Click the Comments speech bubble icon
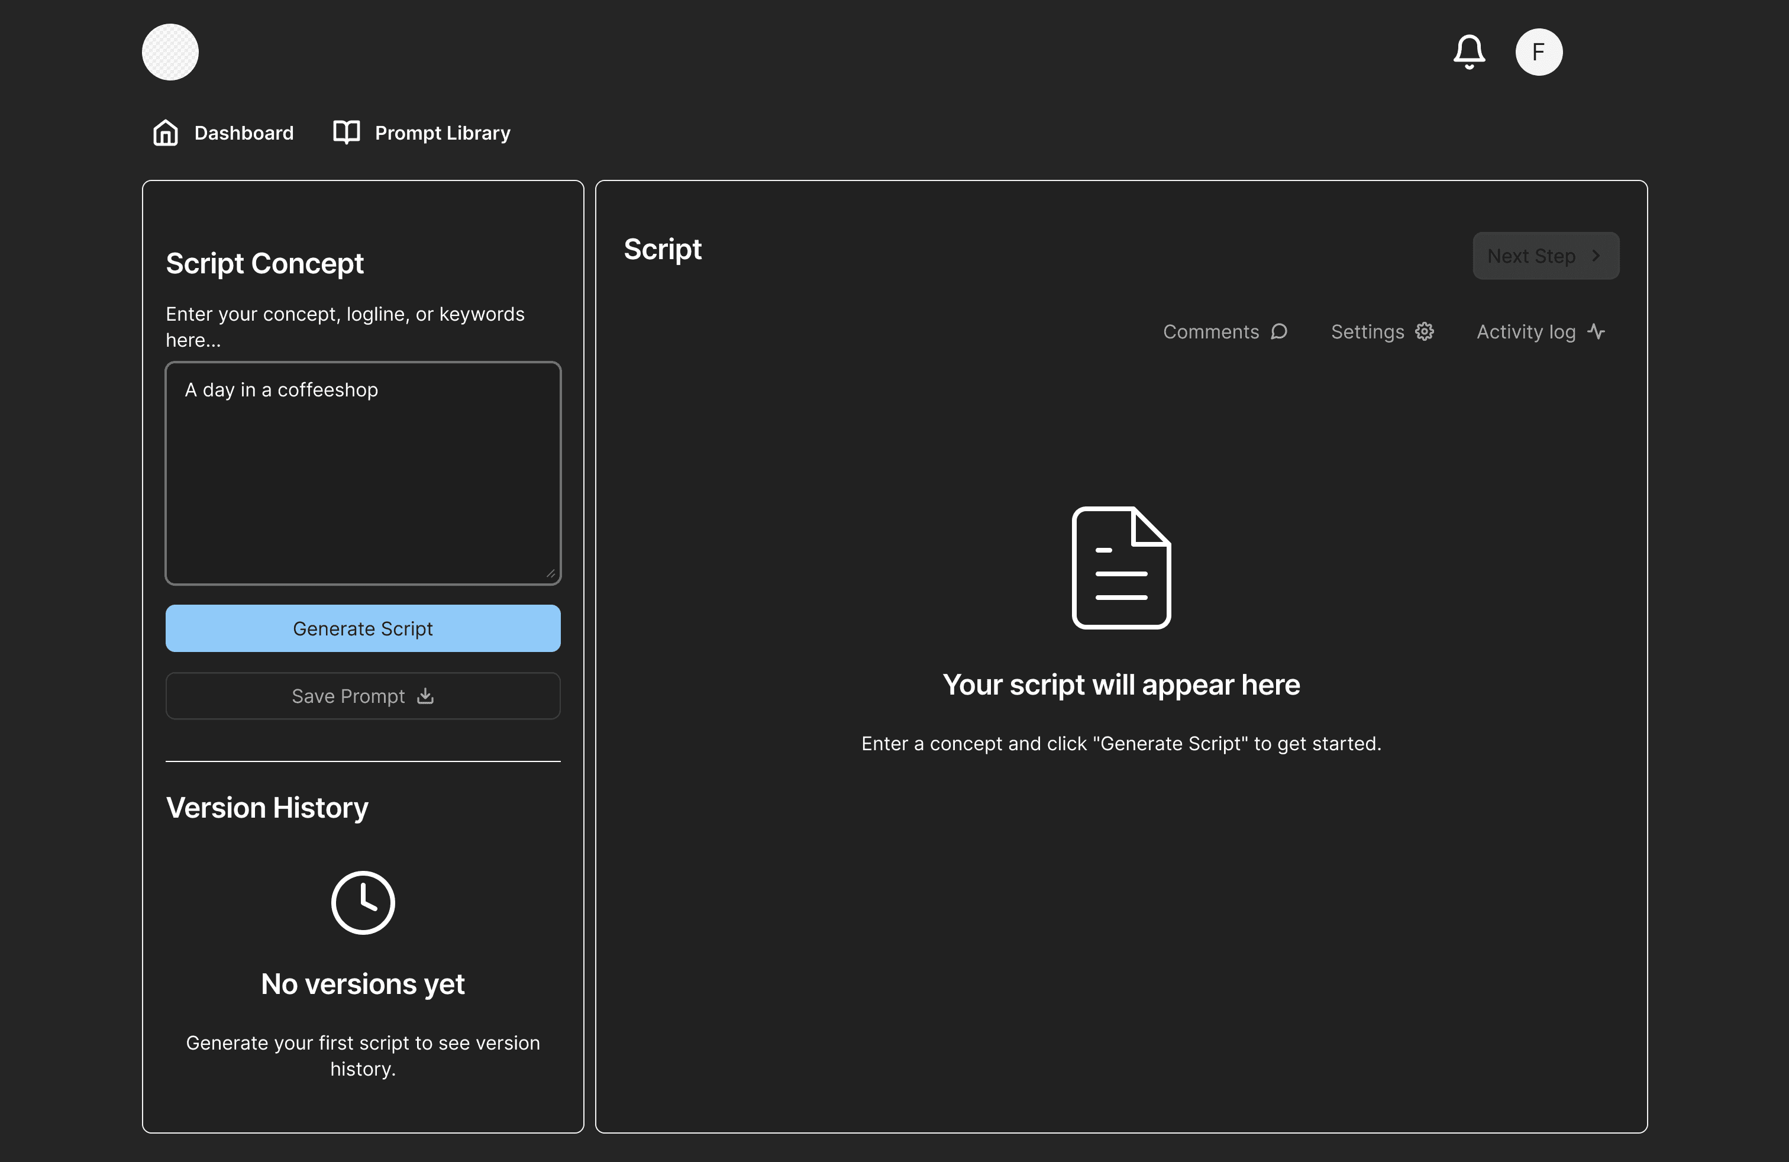The height and width of the screenshot is (1162, 1789). point(1278,331)
